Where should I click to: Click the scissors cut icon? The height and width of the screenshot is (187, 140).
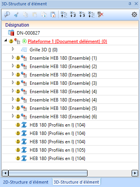point(16,14)
